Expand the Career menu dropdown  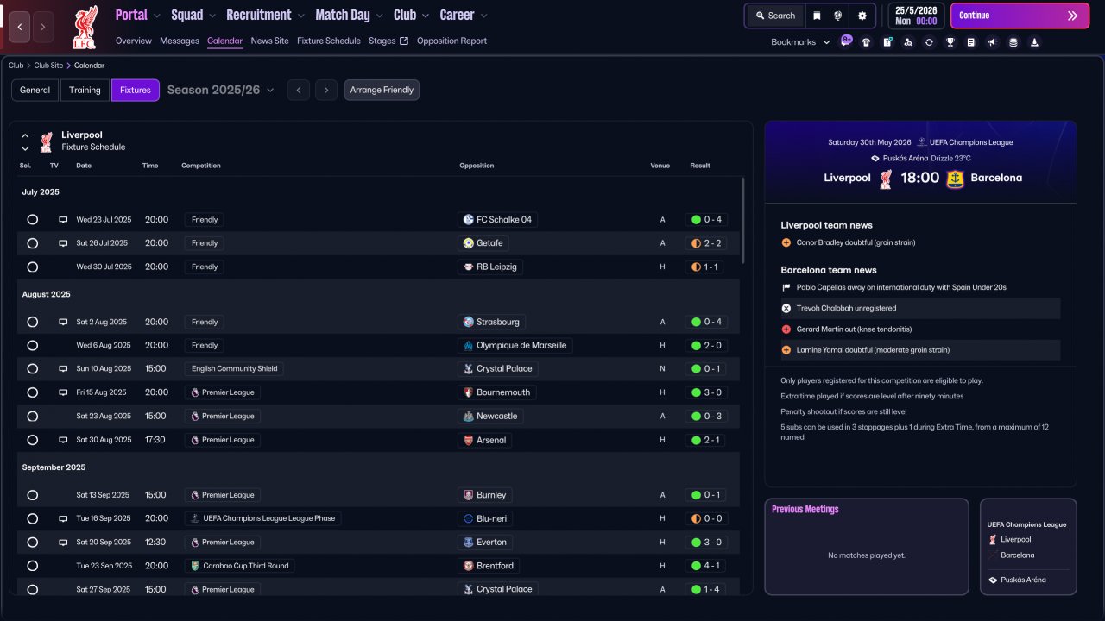coord(483,16)
